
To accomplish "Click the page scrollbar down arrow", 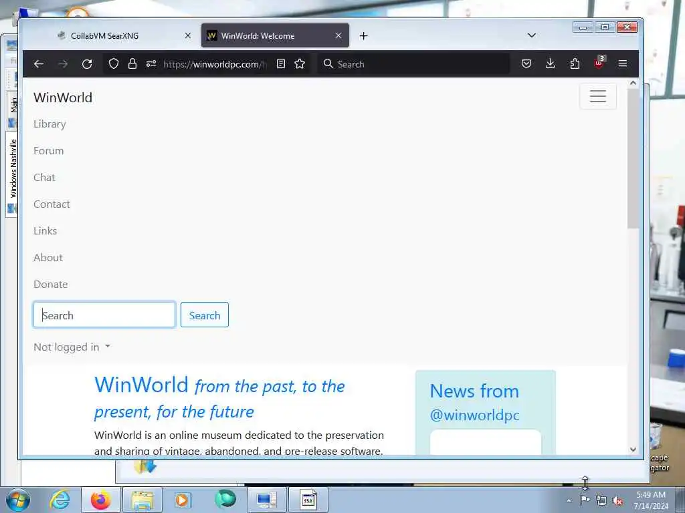I will (633, 450).
